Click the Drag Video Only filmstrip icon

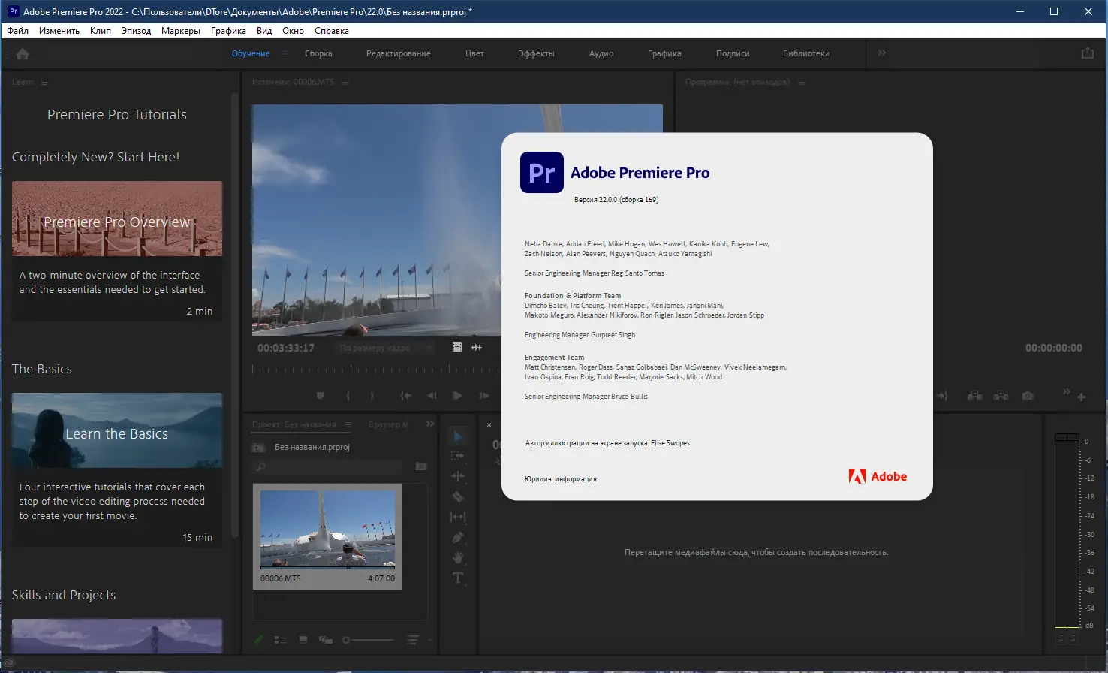pyautogui.click(x=457, y=347)
